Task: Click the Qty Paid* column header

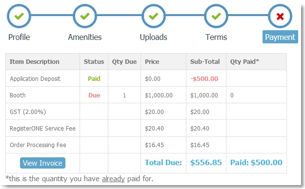Action: (x=244, y=61)
